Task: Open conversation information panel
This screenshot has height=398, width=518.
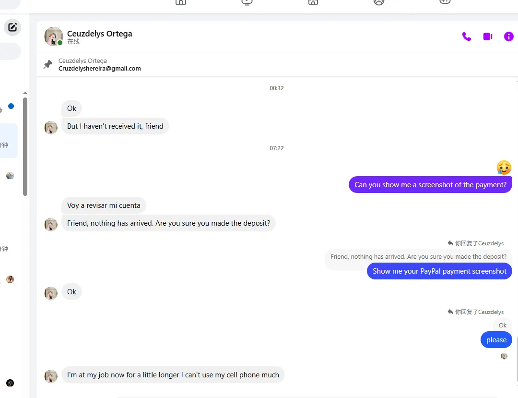Action: pyautogui.click(x=508, y=37)
